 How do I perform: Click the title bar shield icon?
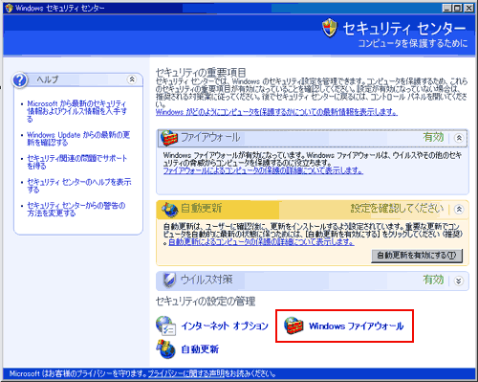point(9,8)
